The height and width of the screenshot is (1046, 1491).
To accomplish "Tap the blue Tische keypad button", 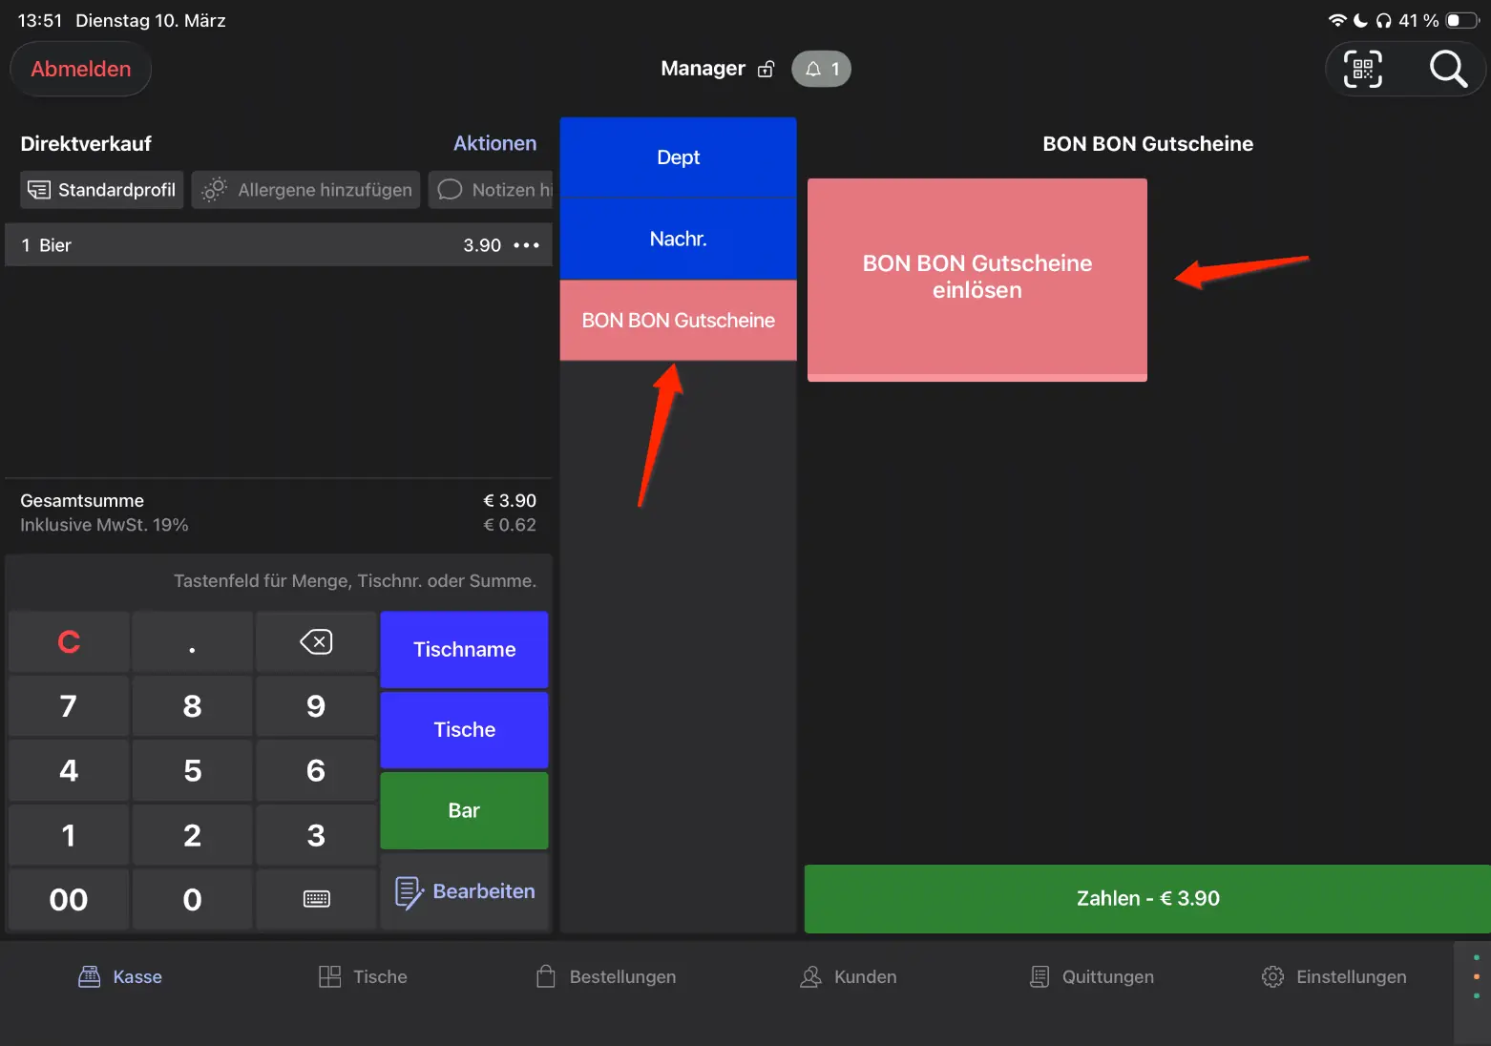I will 465,730.
